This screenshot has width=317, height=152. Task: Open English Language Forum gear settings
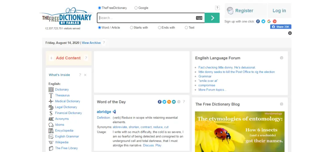click(281, 58)
